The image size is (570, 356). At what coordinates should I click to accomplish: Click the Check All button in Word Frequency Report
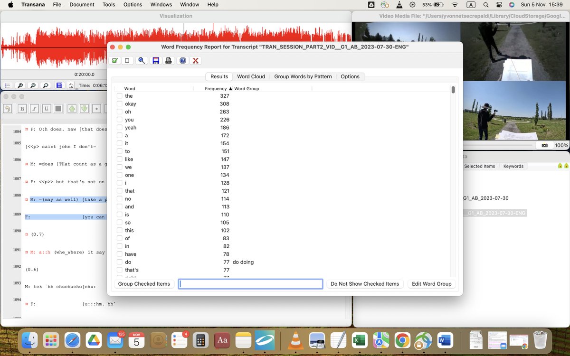click(x=114, y=60)
